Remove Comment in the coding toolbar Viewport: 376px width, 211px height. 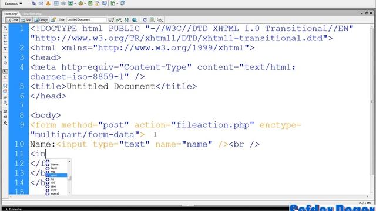coord(5,91)
